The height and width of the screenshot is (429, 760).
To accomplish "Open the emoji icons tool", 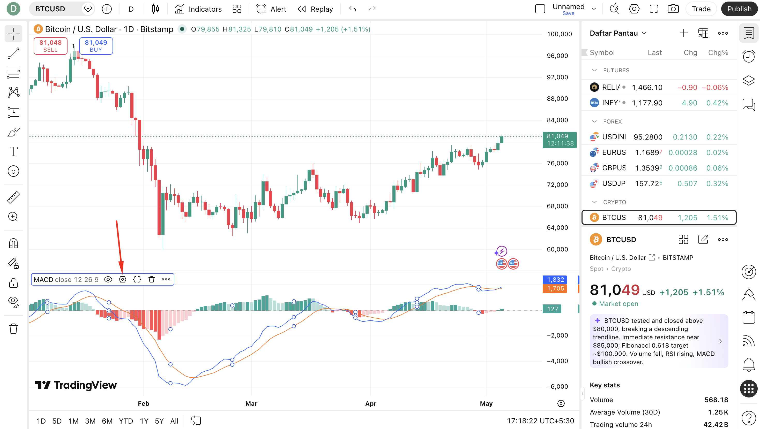I will (13, 171).
